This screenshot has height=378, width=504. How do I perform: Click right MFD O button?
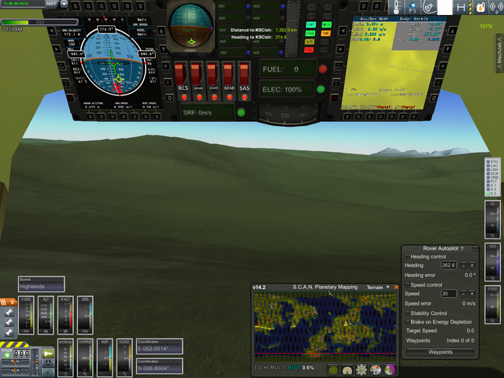click(434, 98)
